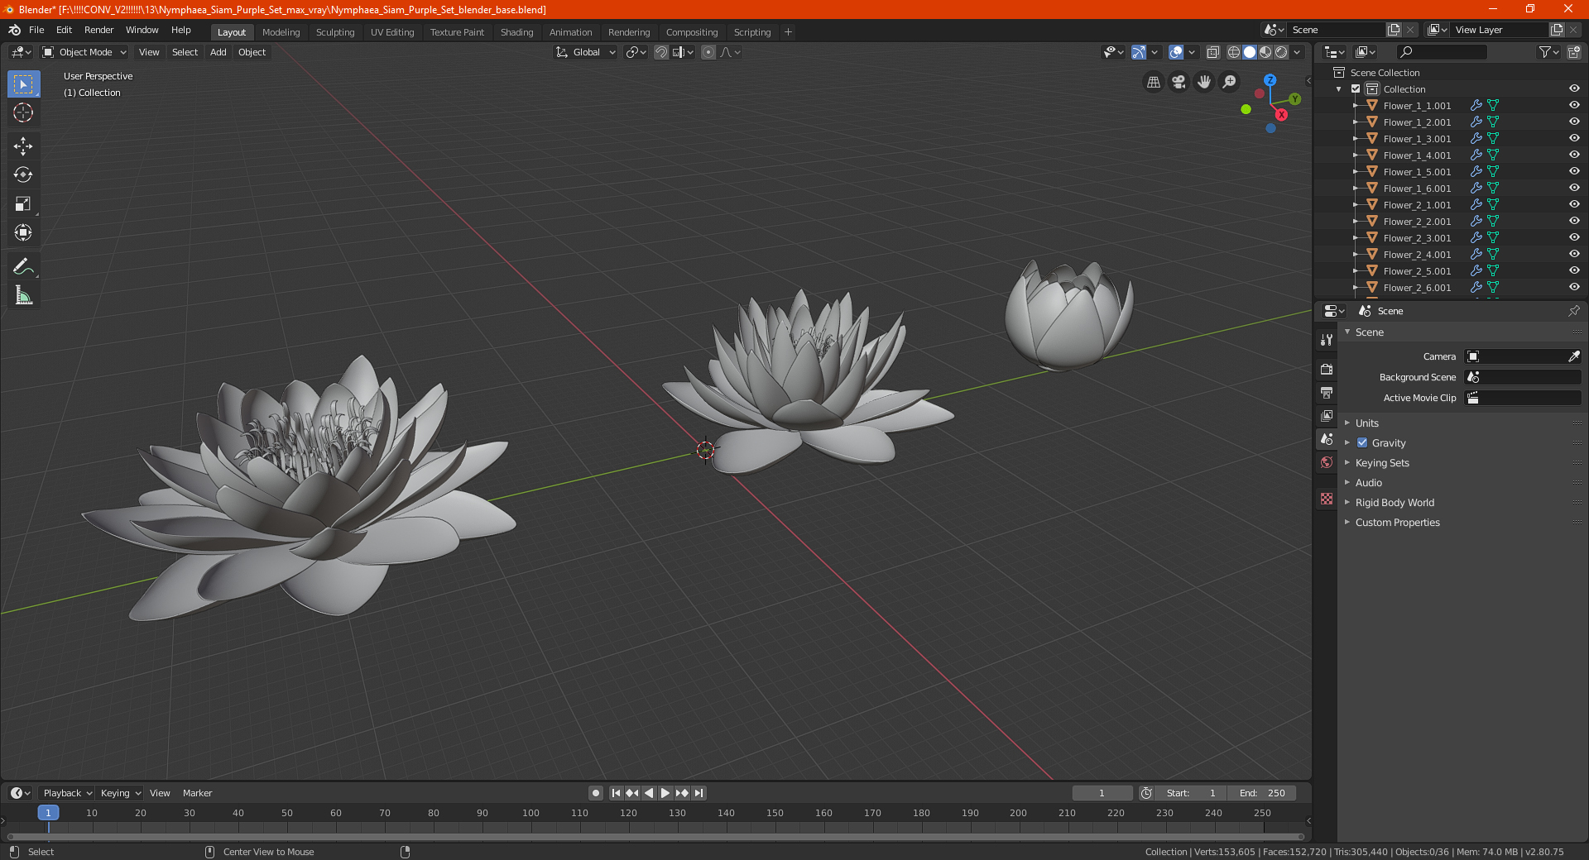Image resolution: width=1589 pixels, height=860 pixels.
Task: Click the End frame 250 field
Action: click(1262, 793)
